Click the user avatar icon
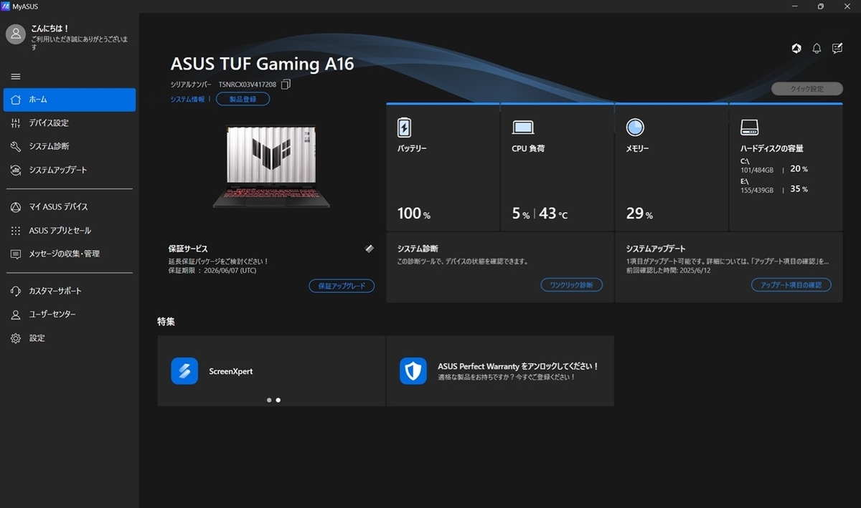 [16, 34]
